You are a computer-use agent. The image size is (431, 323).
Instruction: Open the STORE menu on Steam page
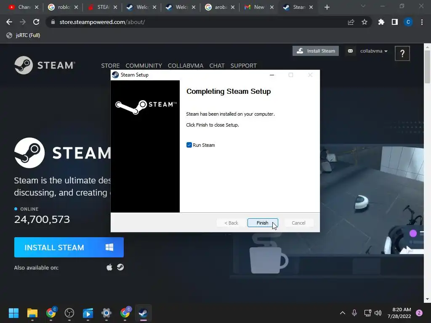[x=110, y=66]
